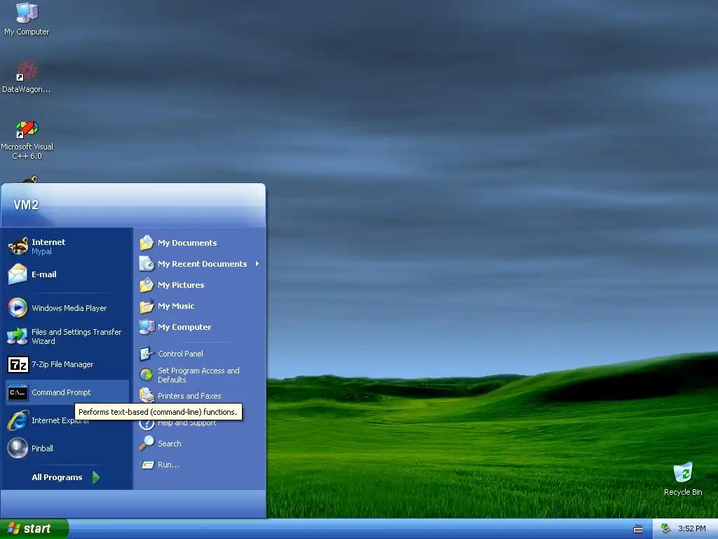The width and height of the screenshot is (718, 539).
Task: Select Command Prompt label
Action: click(61, 392)
